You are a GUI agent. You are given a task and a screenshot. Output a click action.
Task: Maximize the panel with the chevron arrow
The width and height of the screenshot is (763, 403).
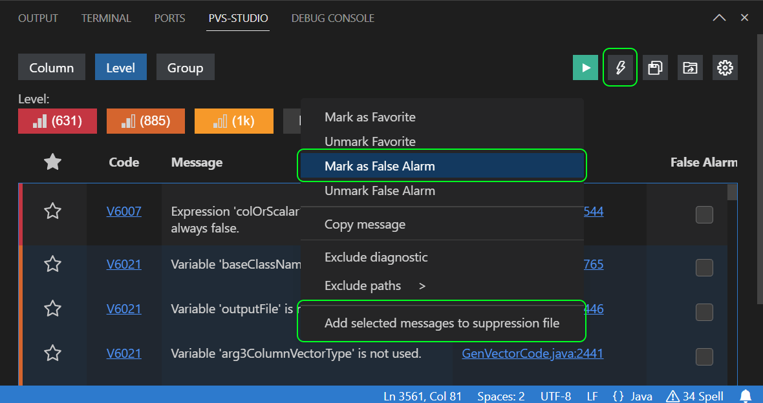tap(719, 17)
